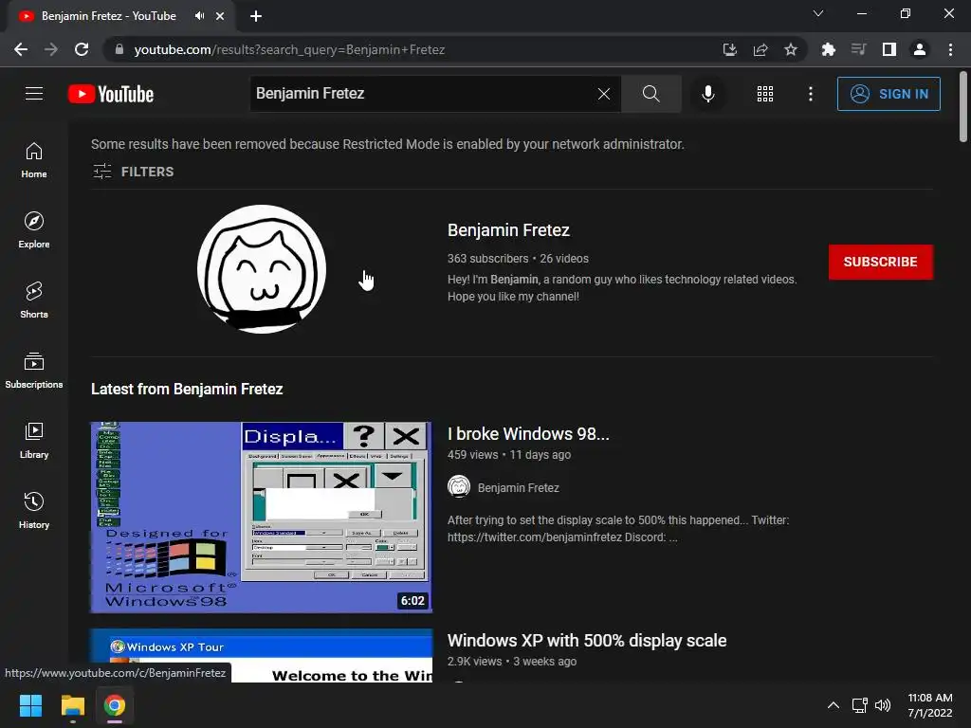The image size is (971, 728).
Task: Open the clock showing 11:08 AM
Action: coord(930,705)
